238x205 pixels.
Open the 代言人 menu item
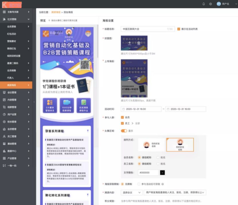(16, 78)
